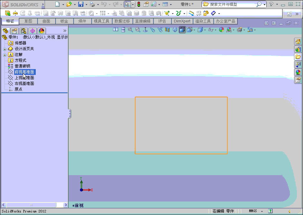Select 右视基准面 in the feature tree
Screen dimensions: 303x215
[x=24, y=84]
